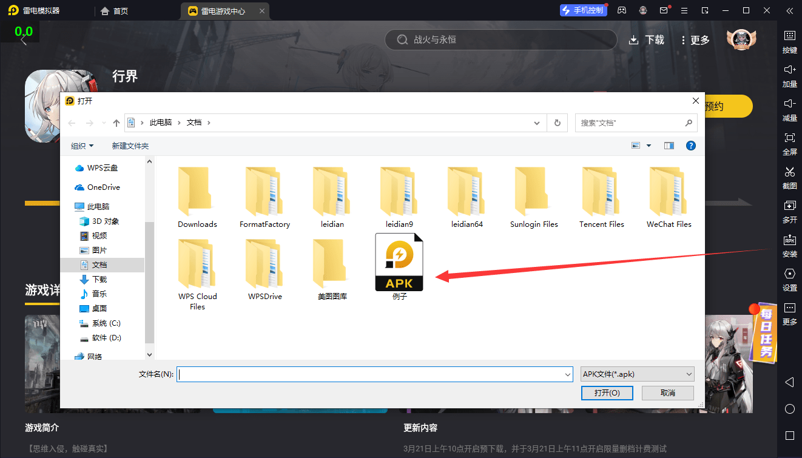The image size is (802, 458).
Task: Open recent locations dropdown arrow
Action: [103, 123]
